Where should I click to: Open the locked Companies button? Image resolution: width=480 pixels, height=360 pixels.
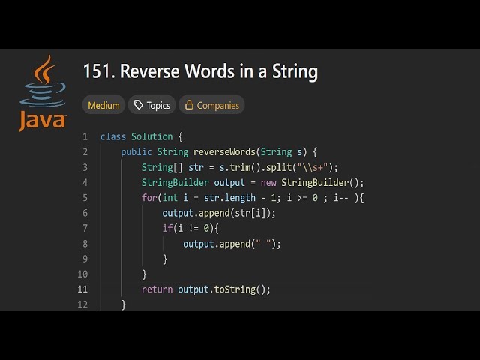[x=211, y=105]
